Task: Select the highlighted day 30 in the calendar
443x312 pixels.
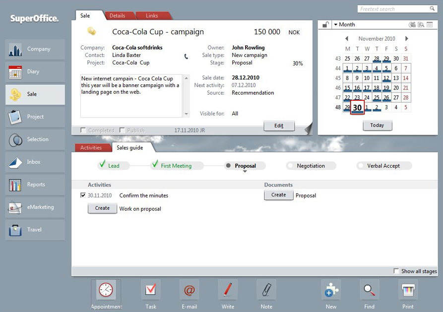Action: (x=357, y=108)
